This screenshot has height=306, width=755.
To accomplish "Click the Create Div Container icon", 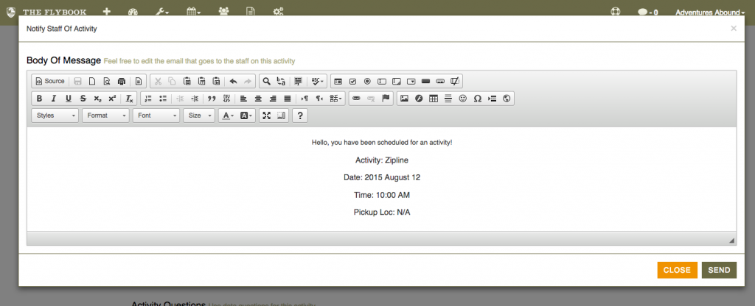I will (226, 99).
